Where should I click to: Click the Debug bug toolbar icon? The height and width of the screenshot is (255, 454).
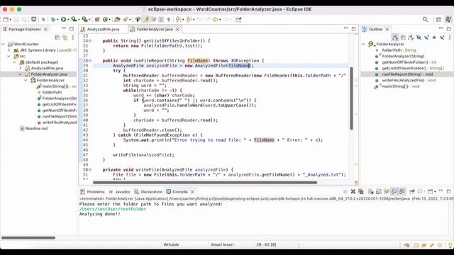point(53,19)
